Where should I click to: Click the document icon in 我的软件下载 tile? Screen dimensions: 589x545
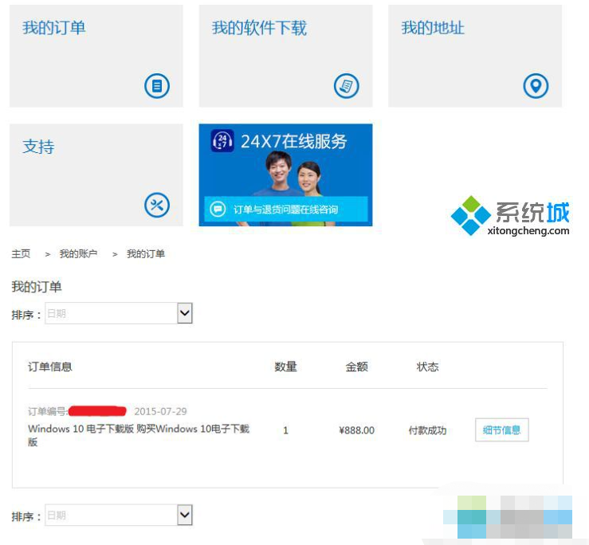coord(346,86)
